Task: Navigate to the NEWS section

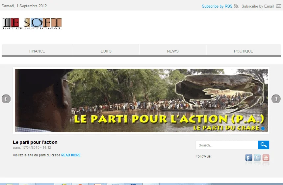Action: 173,51
